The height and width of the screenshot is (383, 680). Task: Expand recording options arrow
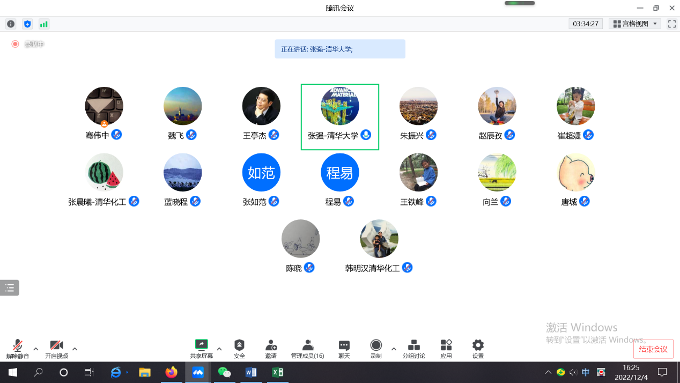394,349
